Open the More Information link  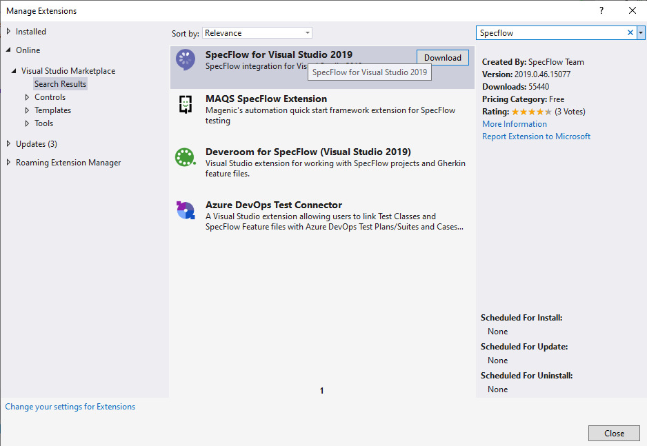(514, 124)
